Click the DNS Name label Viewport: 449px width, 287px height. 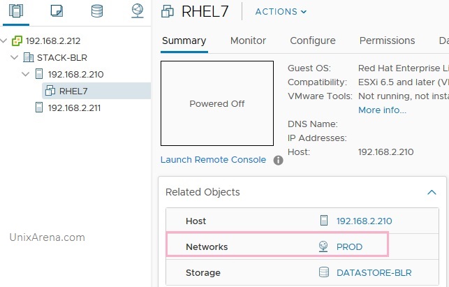coord(313,124)
